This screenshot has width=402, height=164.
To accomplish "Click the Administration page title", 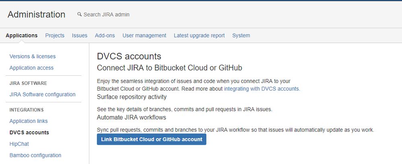I will point(36,15).
